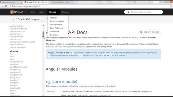Open the ngInclude example link

(x=94, y=95)
